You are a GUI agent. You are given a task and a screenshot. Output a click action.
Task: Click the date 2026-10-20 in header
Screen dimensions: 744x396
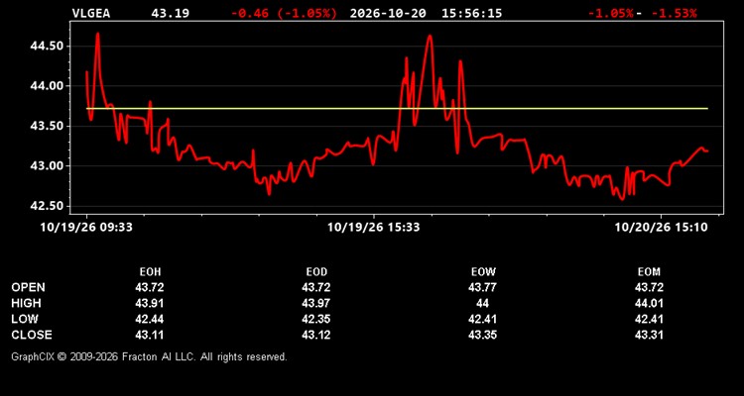coord(389,13)
